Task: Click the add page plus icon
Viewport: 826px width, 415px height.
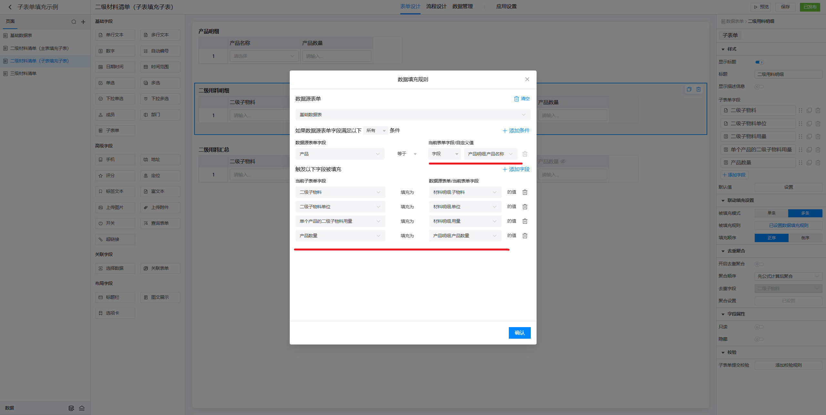Action: (x=83, y=22)
